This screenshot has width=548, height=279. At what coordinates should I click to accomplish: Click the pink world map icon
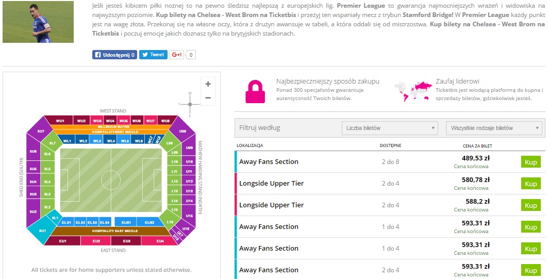click(412, 91)
